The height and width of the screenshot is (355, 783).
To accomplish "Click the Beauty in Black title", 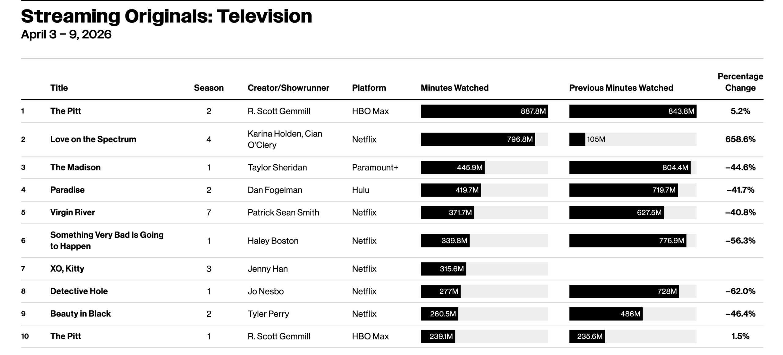I will point(80,314).
